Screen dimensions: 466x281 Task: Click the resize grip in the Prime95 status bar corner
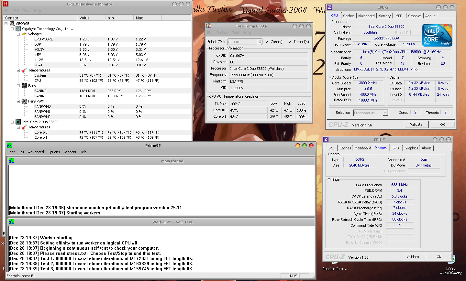click(313, 276)
